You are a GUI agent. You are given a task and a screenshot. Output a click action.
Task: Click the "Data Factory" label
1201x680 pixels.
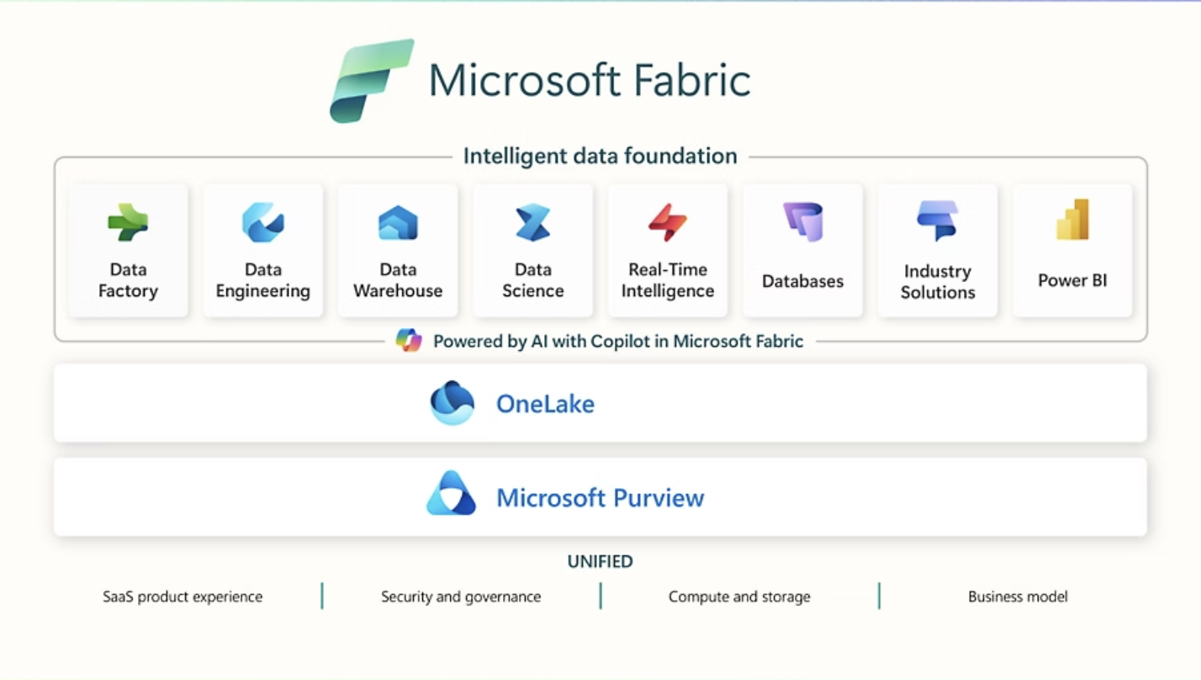[x=128, y=280]
